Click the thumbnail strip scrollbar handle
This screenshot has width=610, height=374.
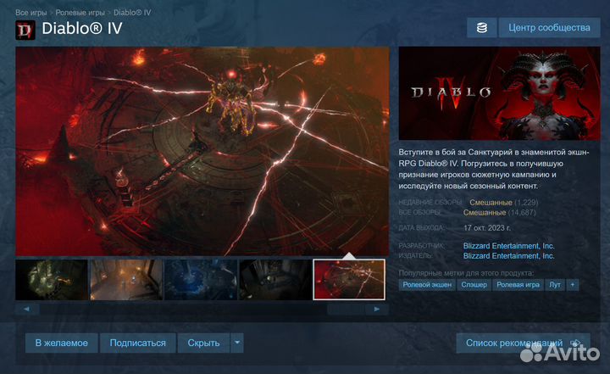[346, 309]
